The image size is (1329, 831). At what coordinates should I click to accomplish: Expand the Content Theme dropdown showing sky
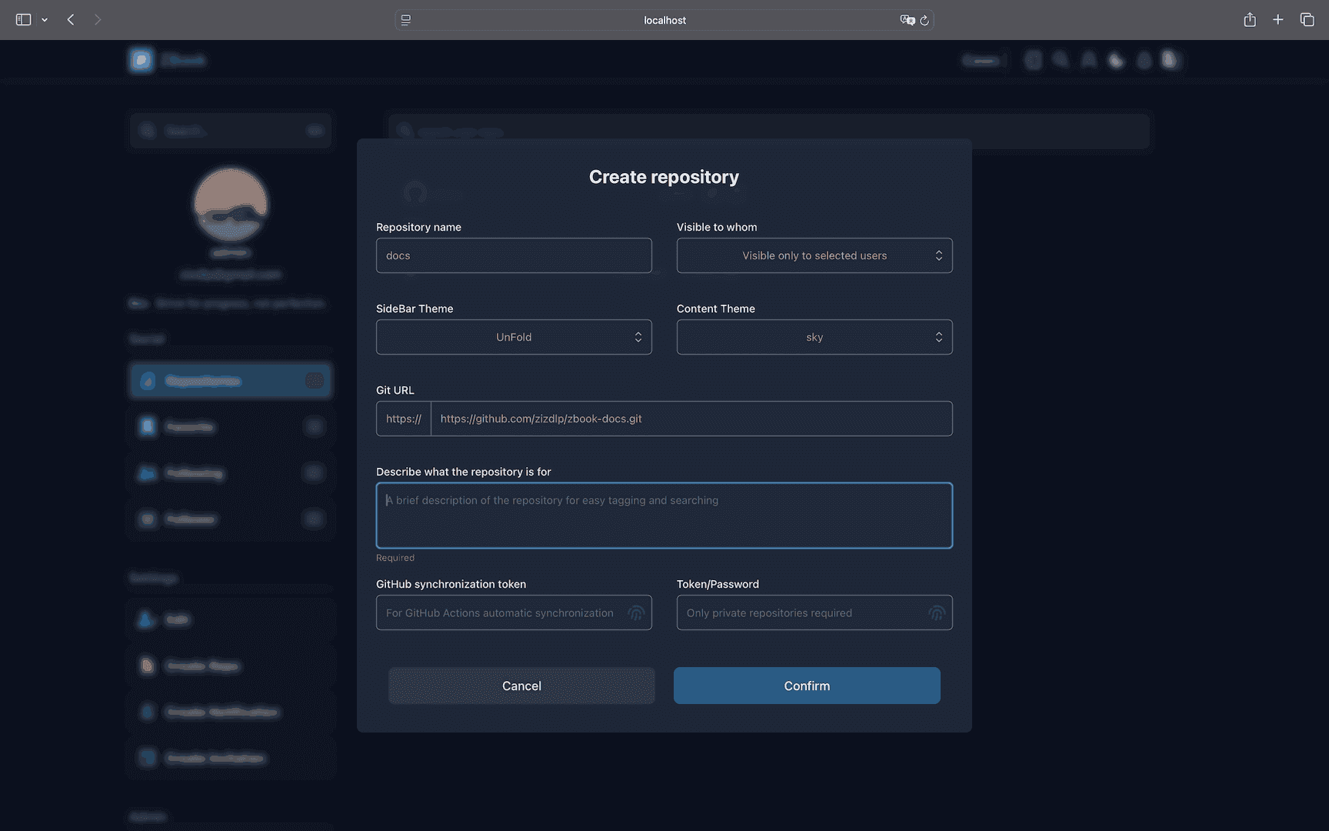click(814, 337)
